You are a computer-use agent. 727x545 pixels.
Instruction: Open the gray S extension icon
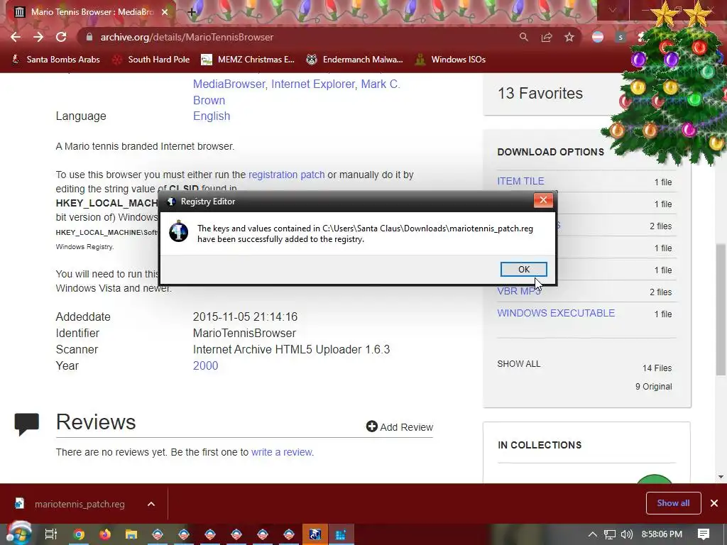point(621,37)
